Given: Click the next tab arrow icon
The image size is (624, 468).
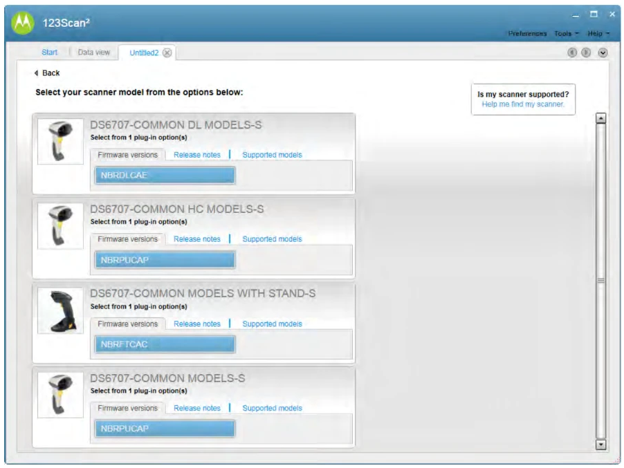Looking at the screenshot, I should [586, 53].
